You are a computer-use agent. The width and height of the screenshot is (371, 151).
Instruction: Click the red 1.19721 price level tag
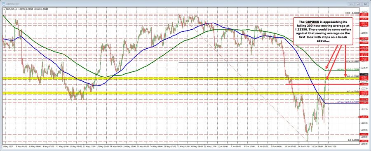364,134
